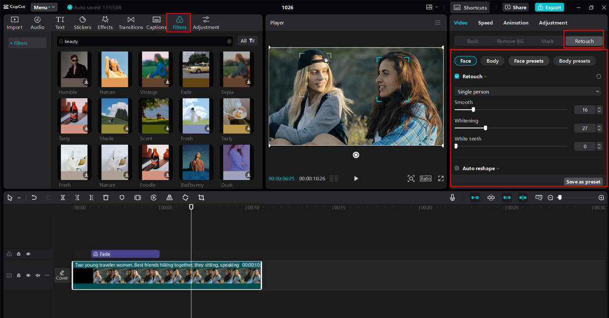Open the top Adjustment media tab

point(206,23)
